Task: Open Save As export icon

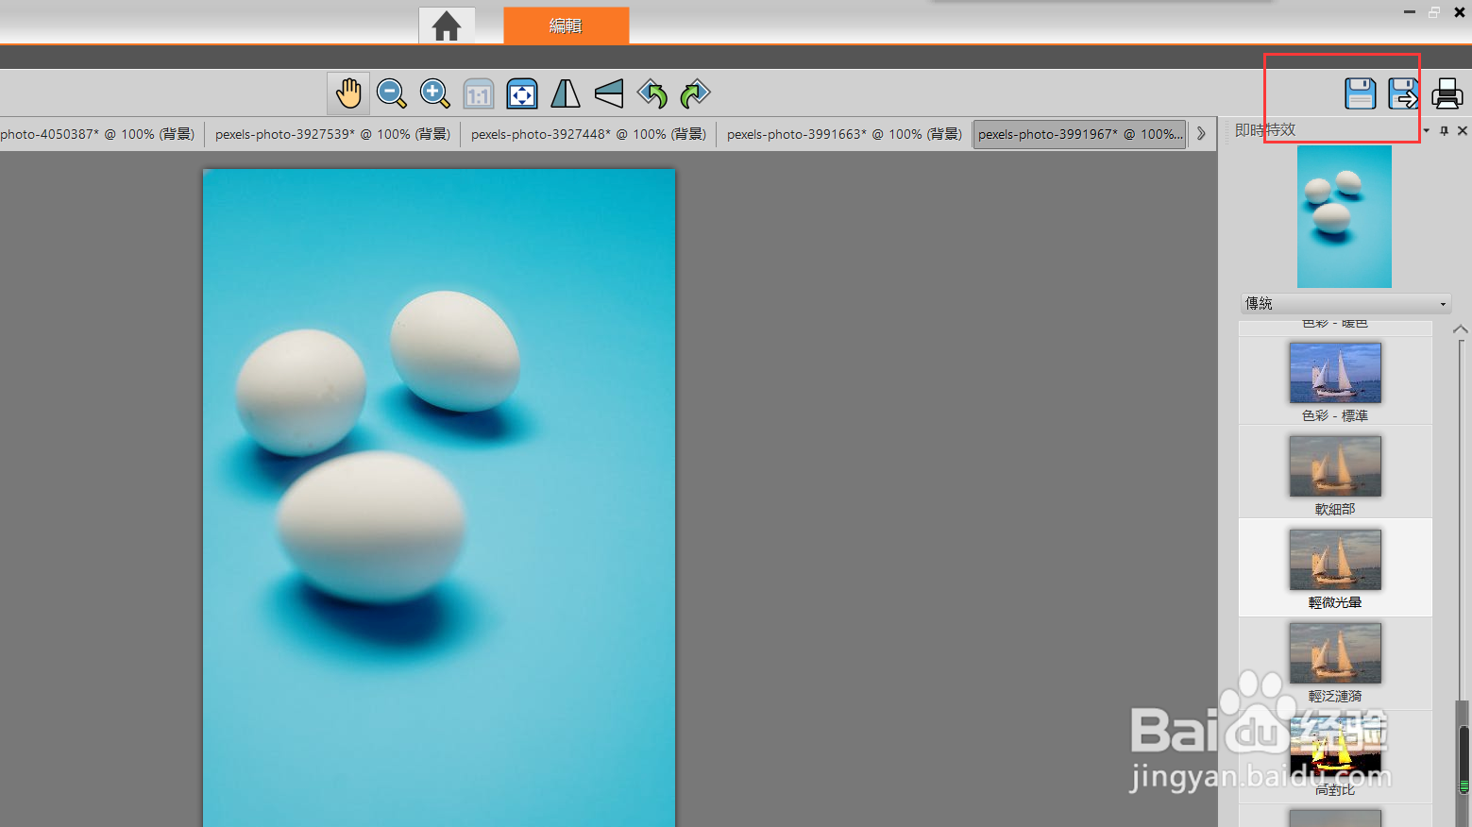Action: tap(1403, 93)
